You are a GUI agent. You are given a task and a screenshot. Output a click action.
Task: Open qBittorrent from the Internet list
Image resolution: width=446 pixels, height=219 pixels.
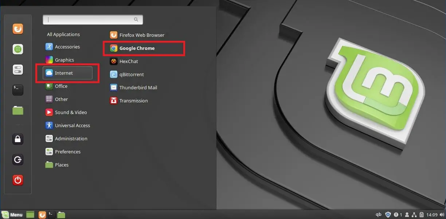131,75
